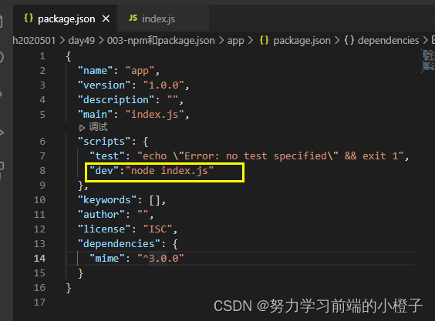Viewport: 435px width, 321px height.
Task: Open the dependencies breadcrumb symbol
Action: coord(388,41)
